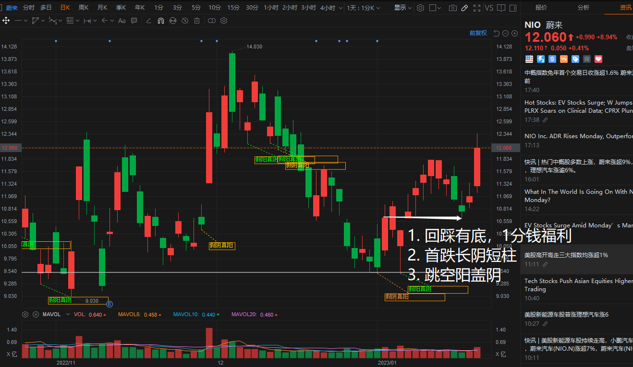Viewport: 633px width, 367px height.
Task: Select the arrow drawing tool
Action: (105, 21)
